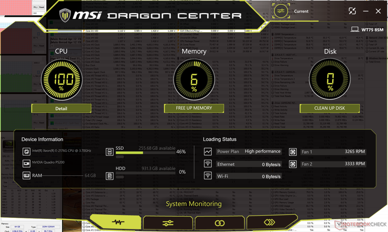Viewport: 388px width, 232px height.
Task: Click the NVIDIA Quadro P5200 text
Action: [48, 162]
